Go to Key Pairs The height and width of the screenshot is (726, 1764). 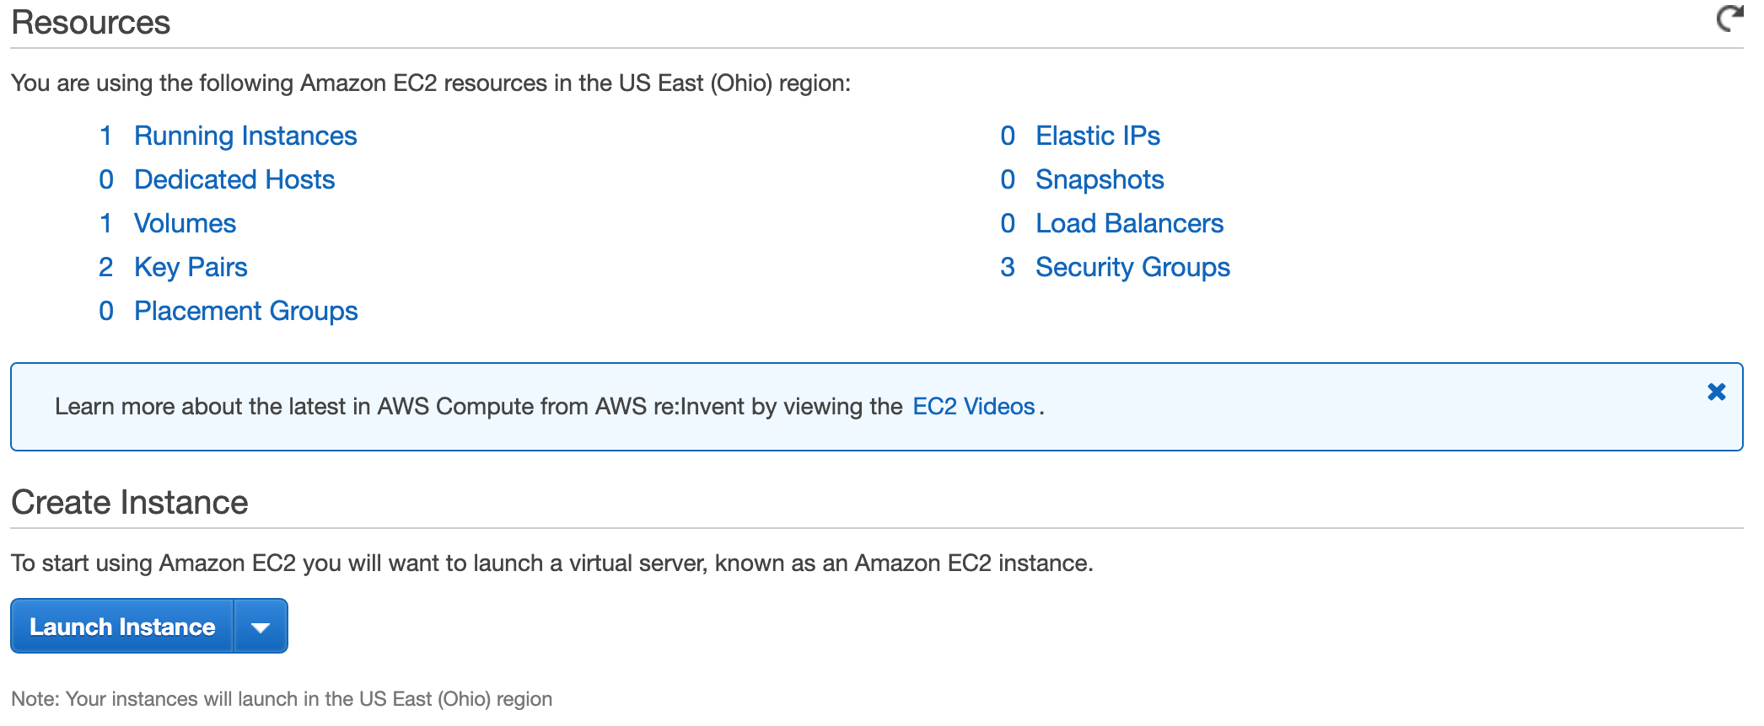tap(191, 267)
